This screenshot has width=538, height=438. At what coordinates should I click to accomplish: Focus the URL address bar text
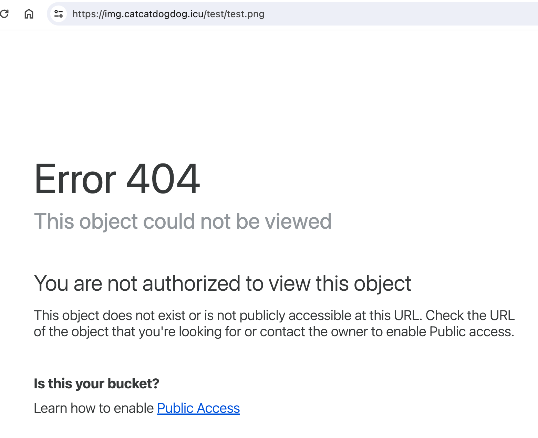pos(168,14)
